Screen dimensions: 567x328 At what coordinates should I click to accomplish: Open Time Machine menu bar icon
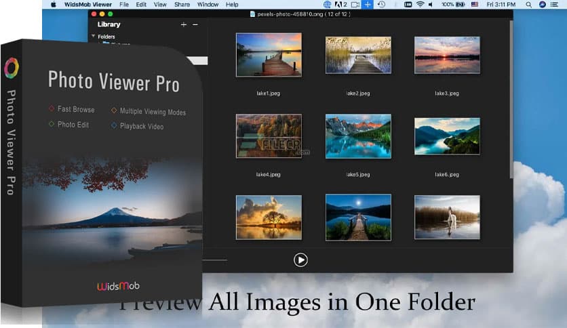click(x=381, y=4)
